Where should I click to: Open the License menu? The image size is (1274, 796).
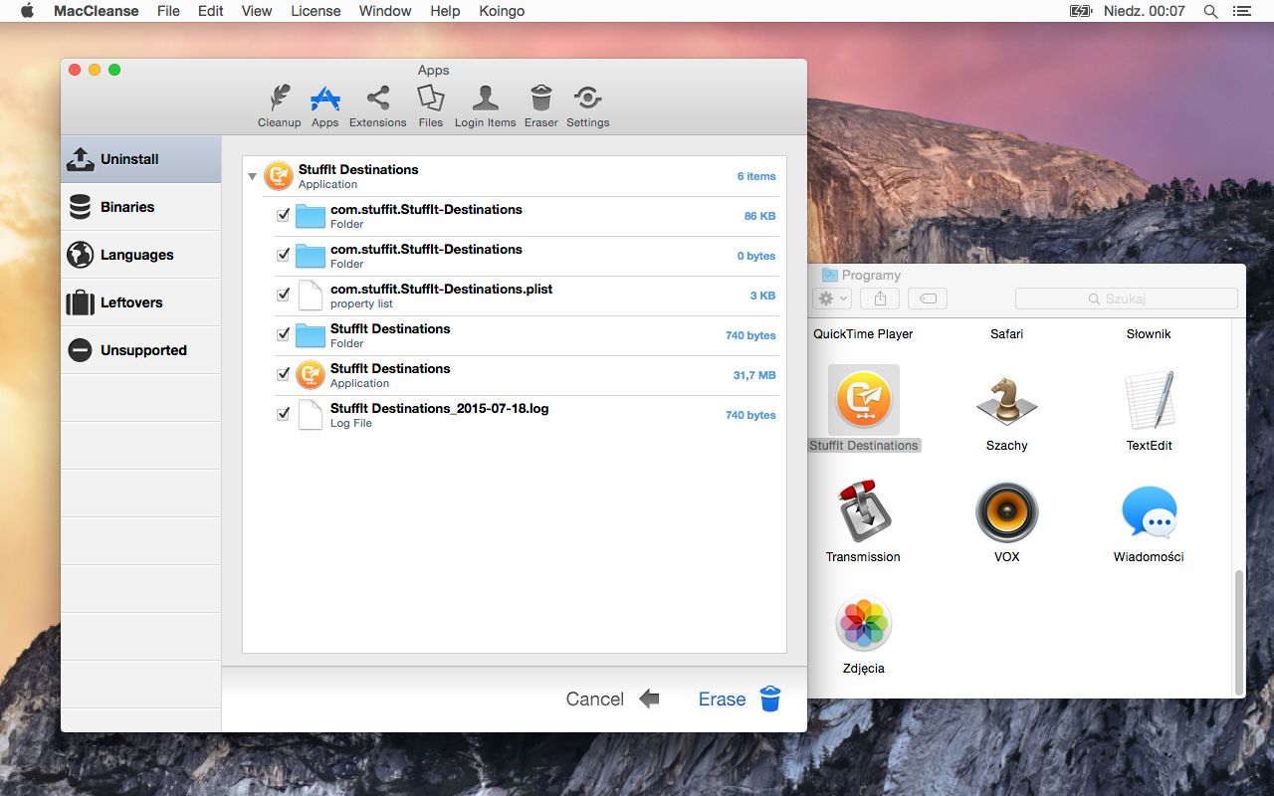point(316,11)
